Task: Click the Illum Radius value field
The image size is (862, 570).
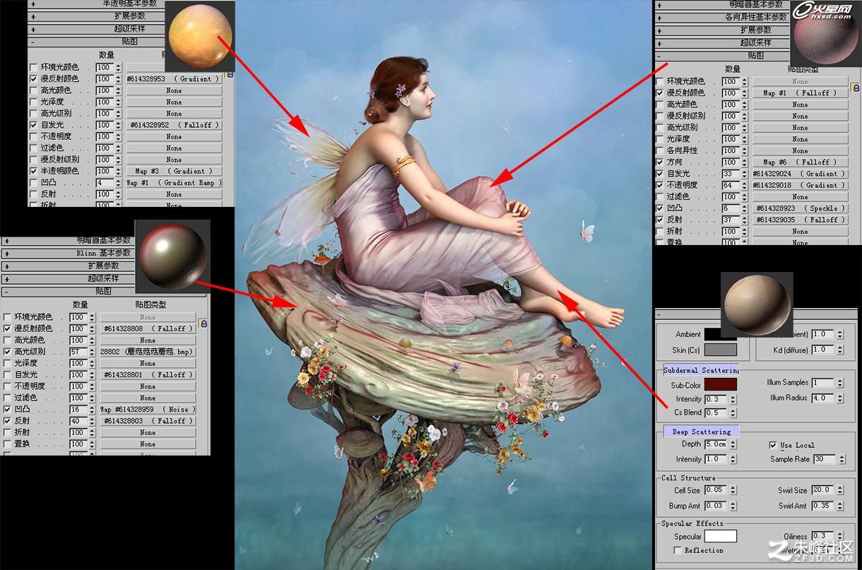Action: click(x=824, y=398)
